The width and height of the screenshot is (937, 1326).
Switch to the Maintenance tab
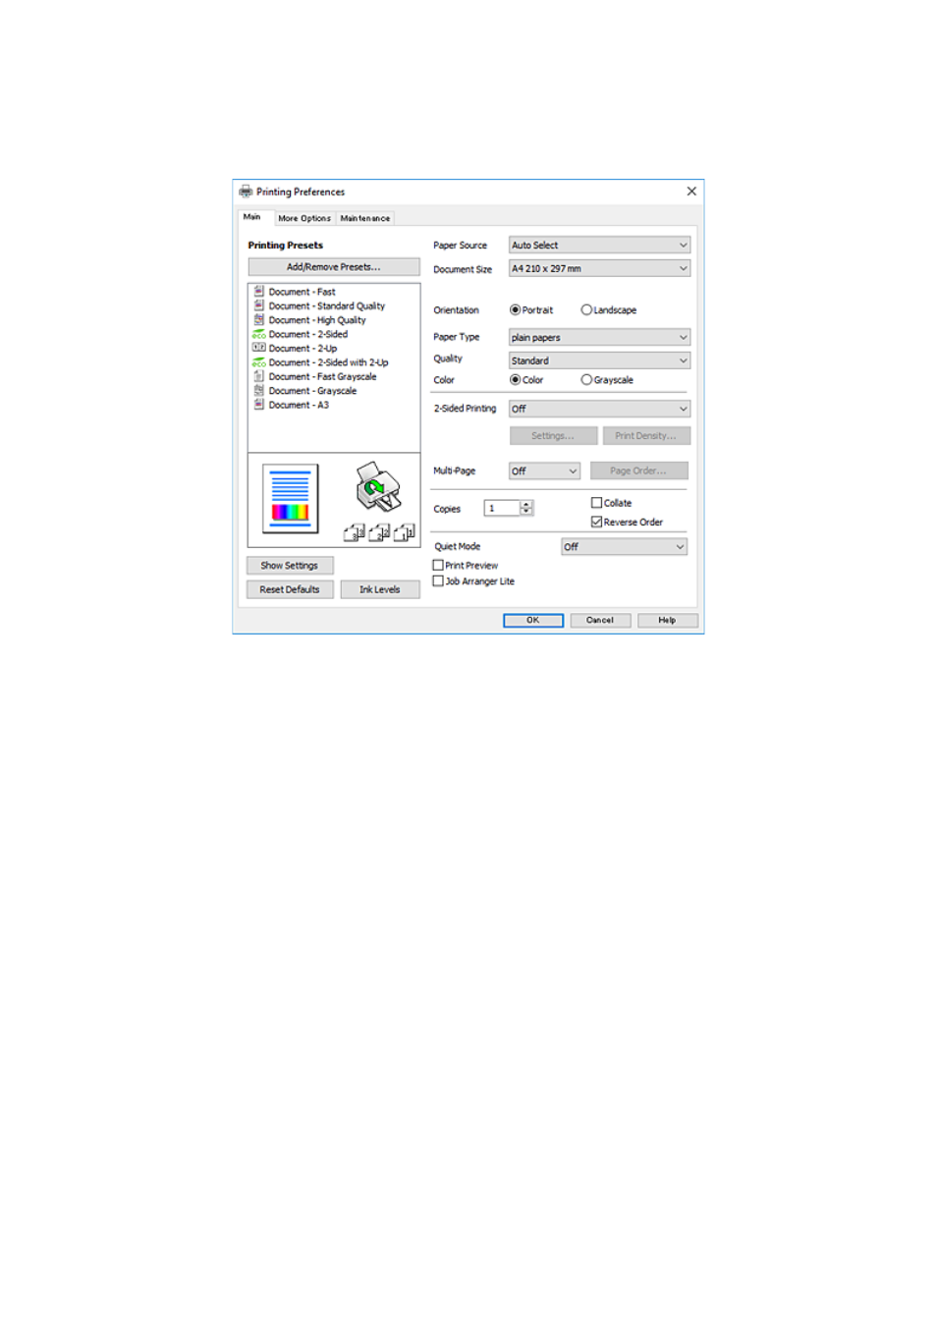(365, 218)
